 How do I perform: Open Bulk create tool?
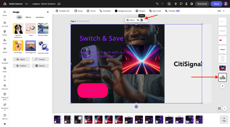tap(155, 11)
